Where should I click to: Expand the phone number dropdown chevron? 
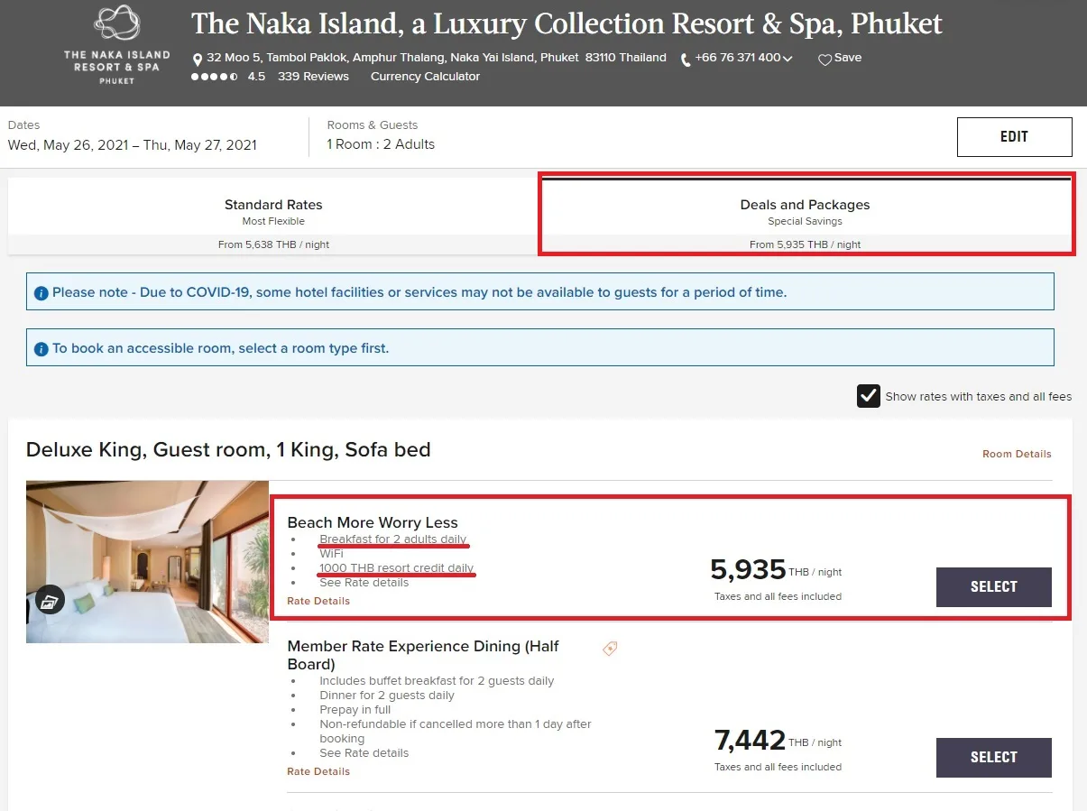pos(788,59)
